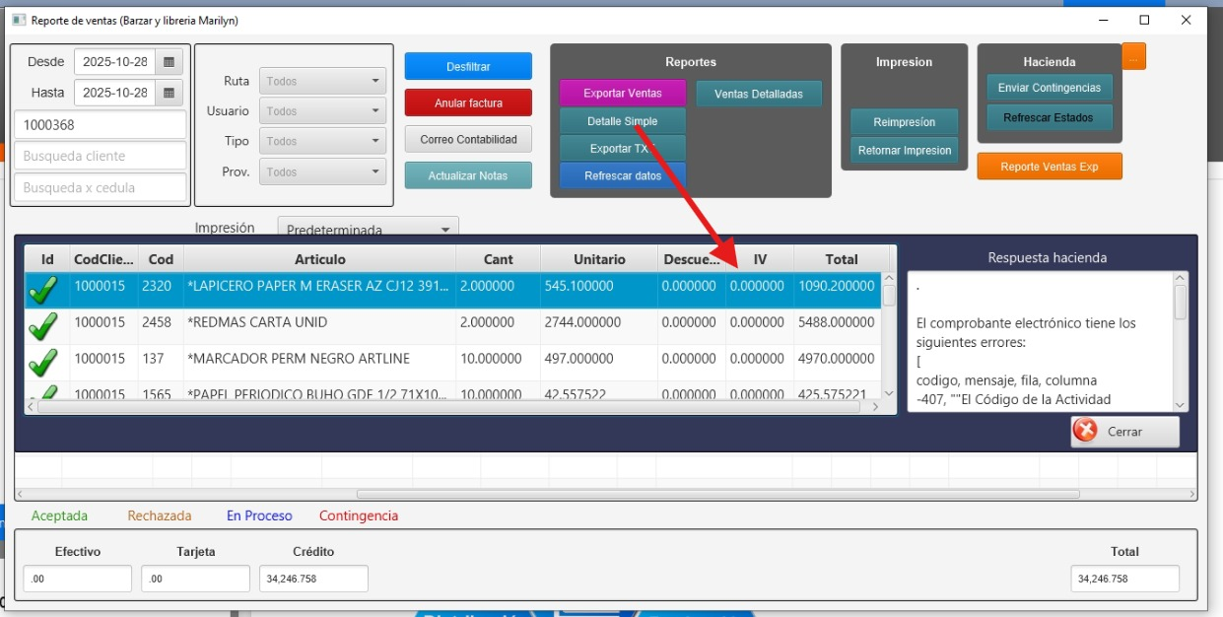The width and height of the screenshot is (1223, 617).
Task: Open the Hasta date calendar picker
Action: (x=170, y=94)
